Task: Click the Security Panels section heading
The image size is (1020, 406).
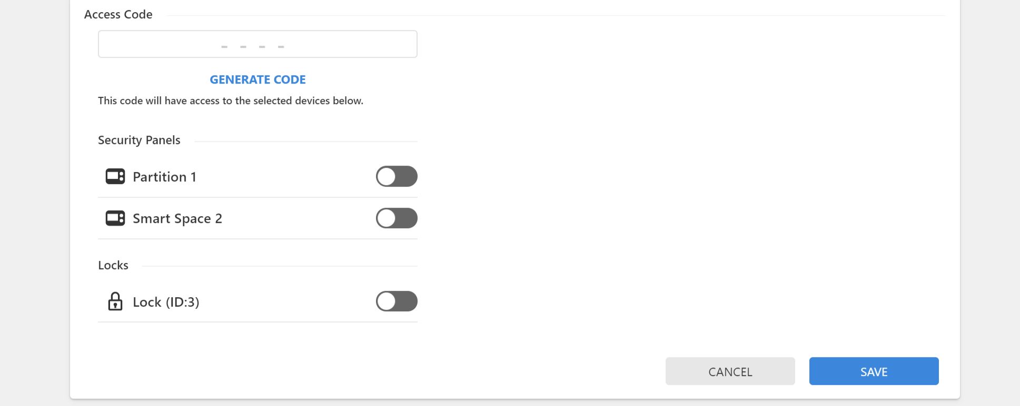Action: pos(139,140)
